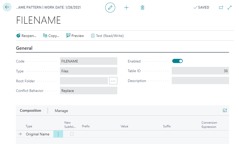239x144 pixels.
Task: Click the Reopen action
Action: coord(26,36)
